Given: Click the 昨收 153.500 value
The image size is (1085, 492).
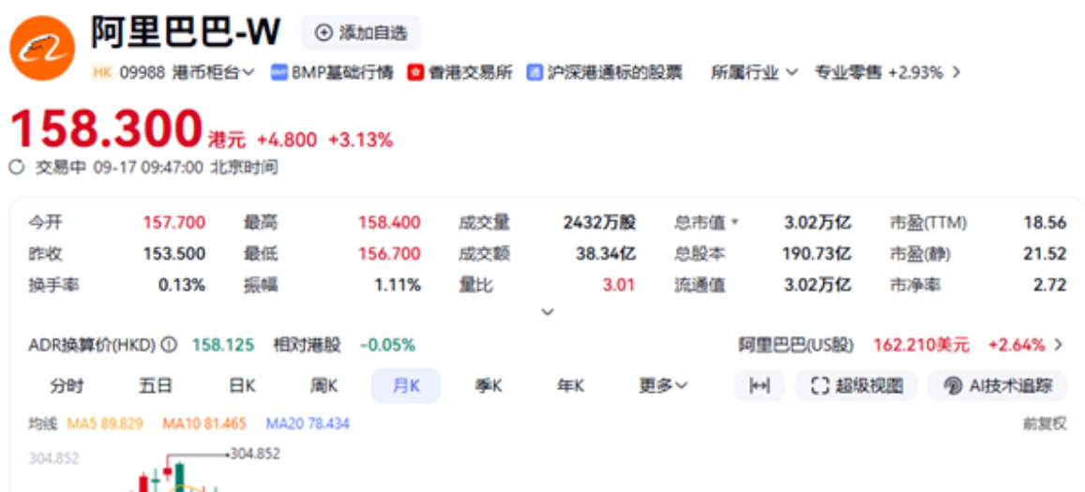Looking at the screenshot, I should tap(174, 254).
